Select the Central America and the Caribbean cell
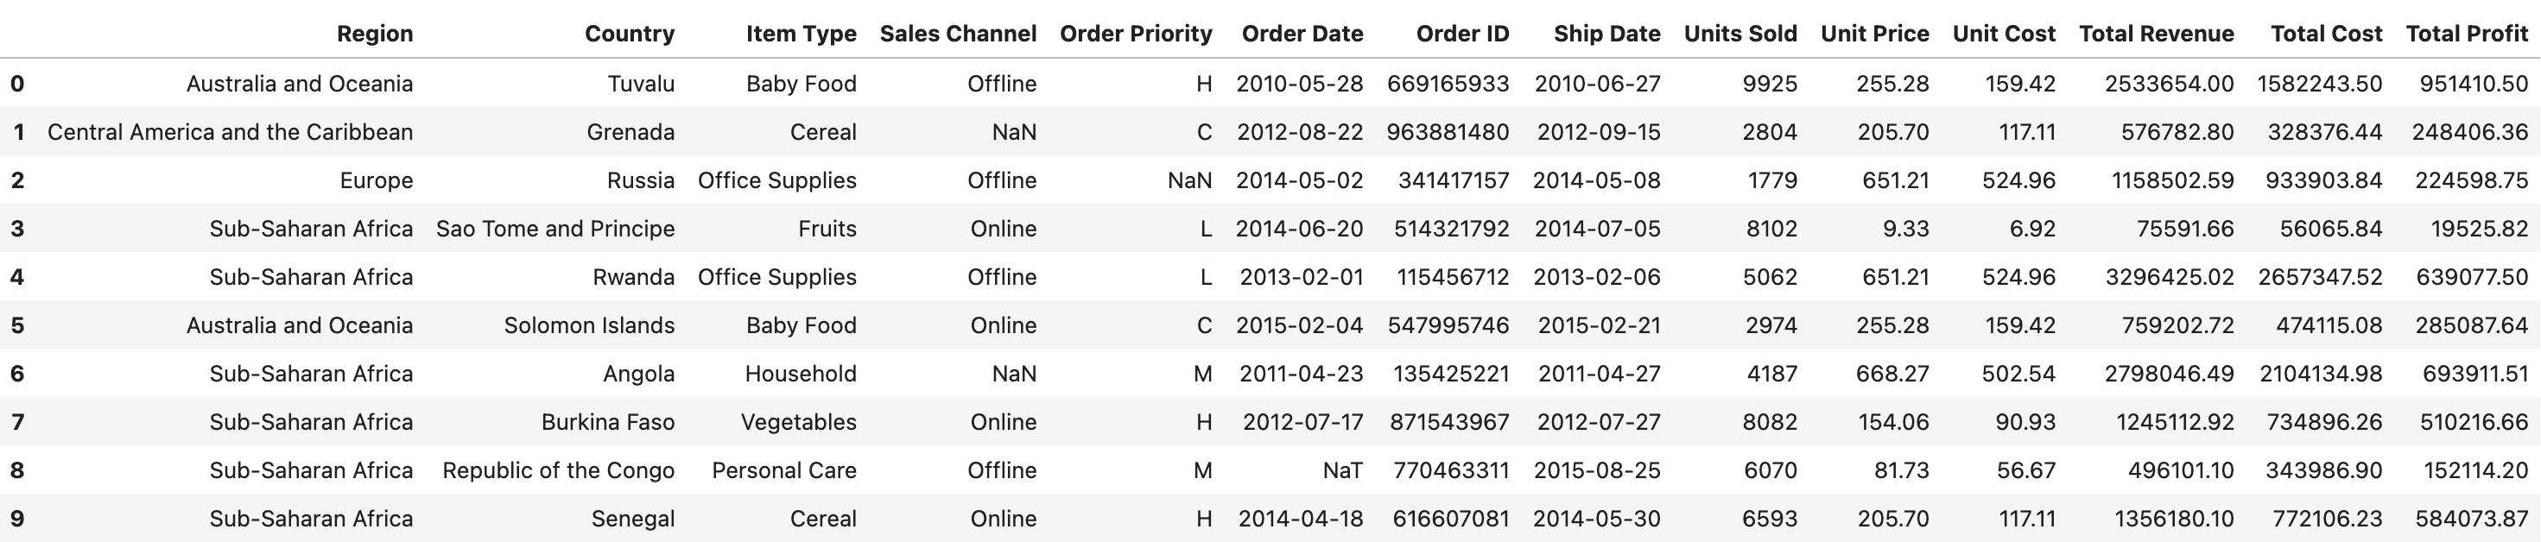Screen dimensions: 2541x542 coord(230,132)
